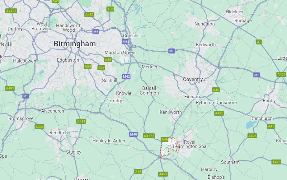Click the M40 motorway road shield

pyautogui.click(x=133, y=134)
